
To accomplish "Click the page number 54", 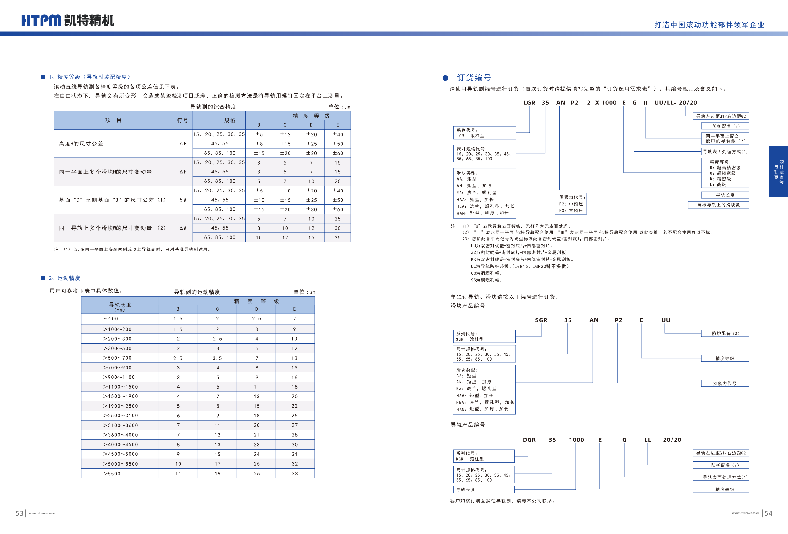I will (768, 513).
